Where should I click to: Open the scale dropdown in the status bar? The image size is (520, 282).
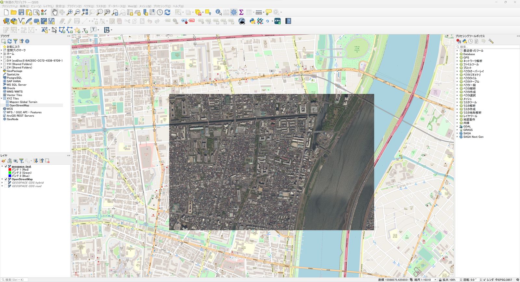click(x=435, y=280)
